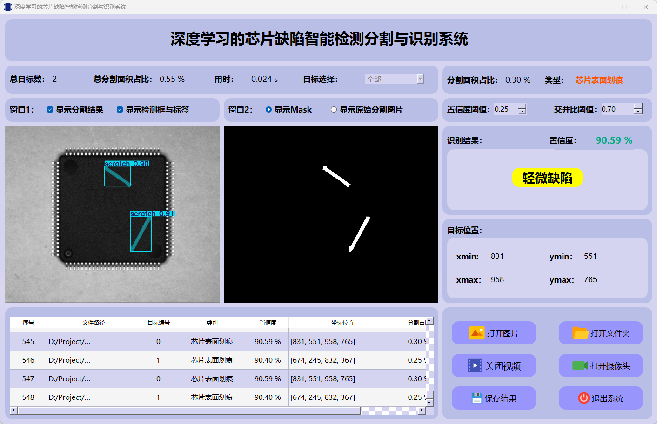Click the red power icon on 退出系统

tap(583, 398)
